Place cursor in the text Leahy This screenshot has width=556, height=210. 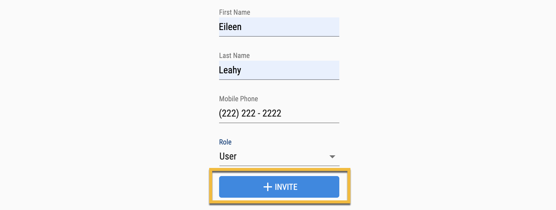[x=230, y=70]
